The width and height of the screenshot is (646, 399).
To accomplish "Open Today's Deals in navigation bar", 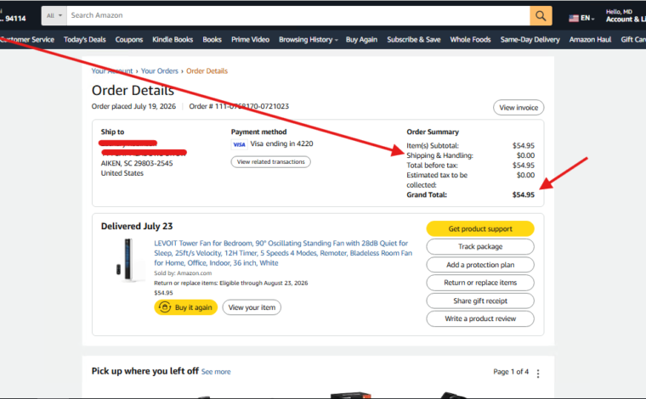I will (x=84, y=40).
